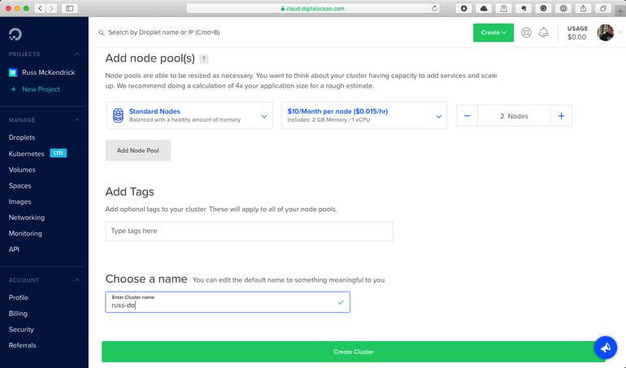Focus the Type tags here field

[x=249, y=231]
